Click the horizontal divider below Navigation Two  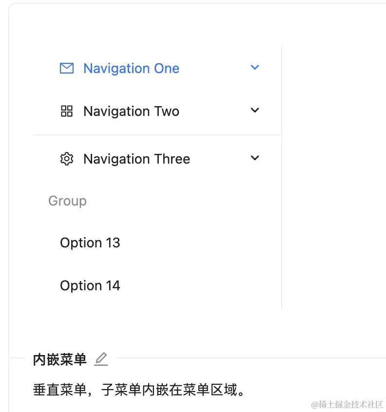coord(157,135)
